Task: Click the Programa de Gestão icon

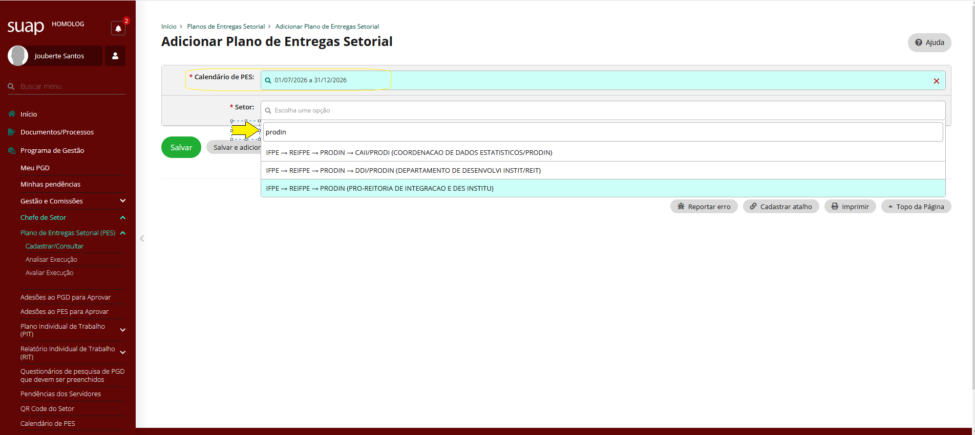Action: point(12,150)
